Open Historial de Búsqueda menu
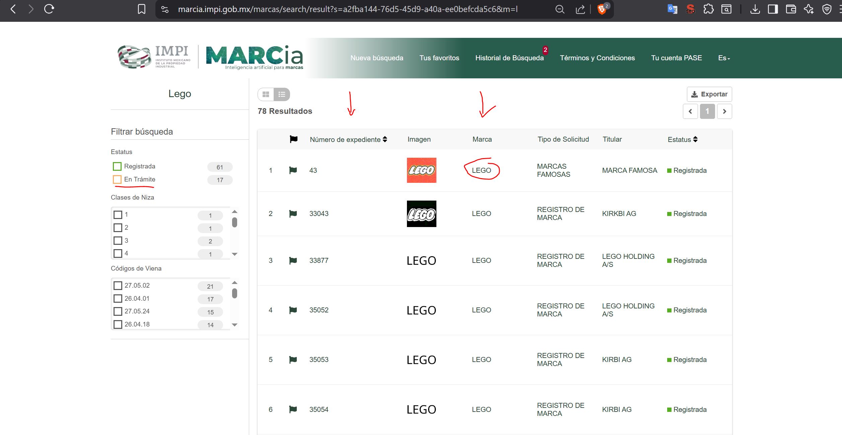 pos(509,58)
